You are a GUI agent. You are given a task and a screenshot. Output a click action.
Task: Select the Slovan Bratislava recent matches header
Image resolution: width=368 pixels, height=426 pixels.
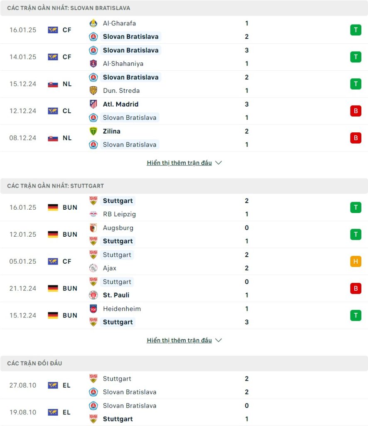(x=184, y=8)
